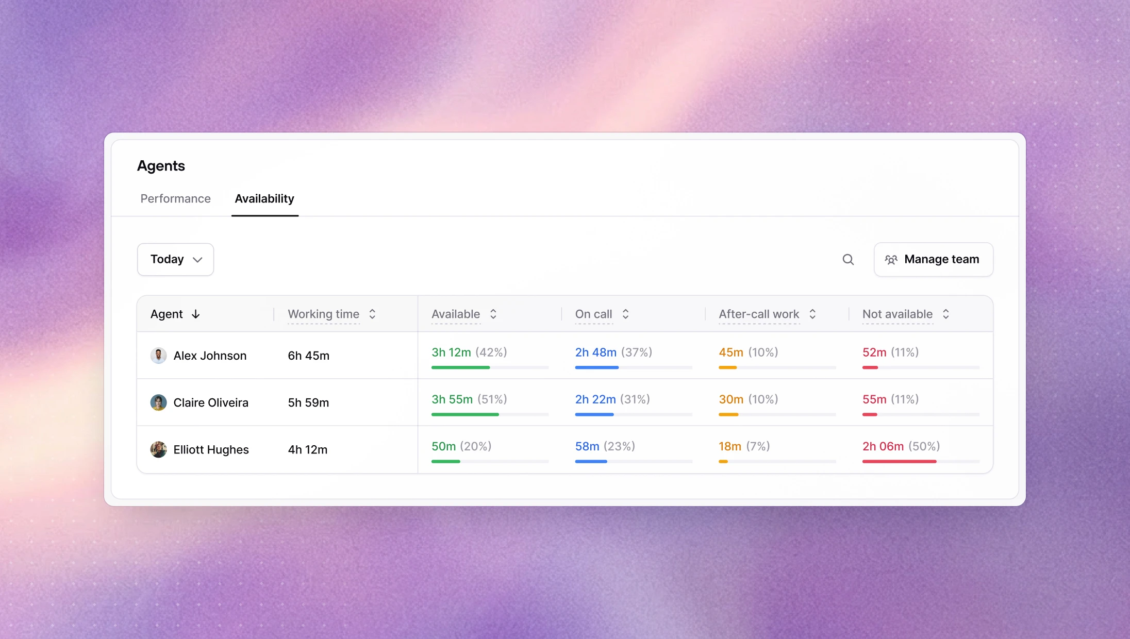Viewport: 1130px width, 639px height.
Task: Click Elliott Hughes's avatar
Action: click(x=158, y=449)
